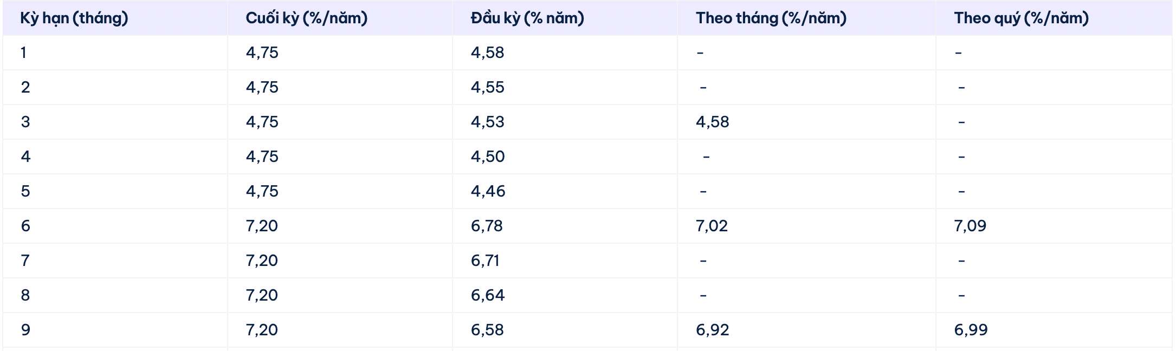Image resolution: width=1176 pixels, height=351 pixels.
Task: Click the "Theo tháng (%/năm)" column header
Action: [x=771, y=18]
